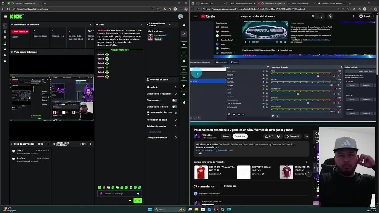Click Acceder sign-in button on YouTube
This screenshot has width=379, height=213.
tap(365, 16)
